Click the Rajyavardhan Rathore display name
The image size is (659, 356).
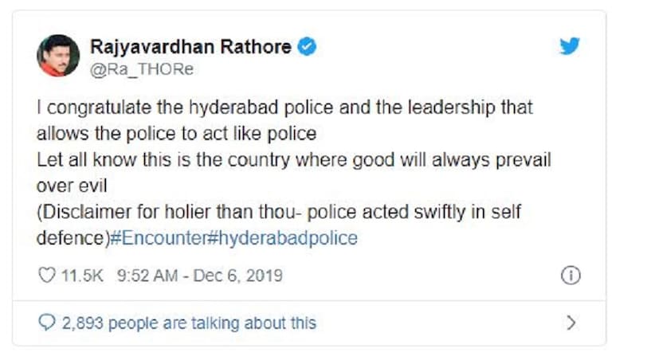pos(190,47)
